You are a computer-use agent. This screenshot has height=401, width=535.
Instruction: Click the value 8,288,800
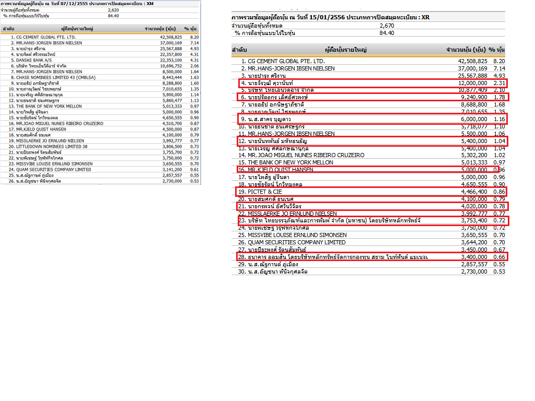pyautogui.click(x=172, y=83)
